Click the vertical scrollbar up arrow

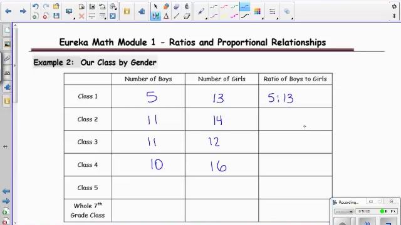tap(15, 25)
